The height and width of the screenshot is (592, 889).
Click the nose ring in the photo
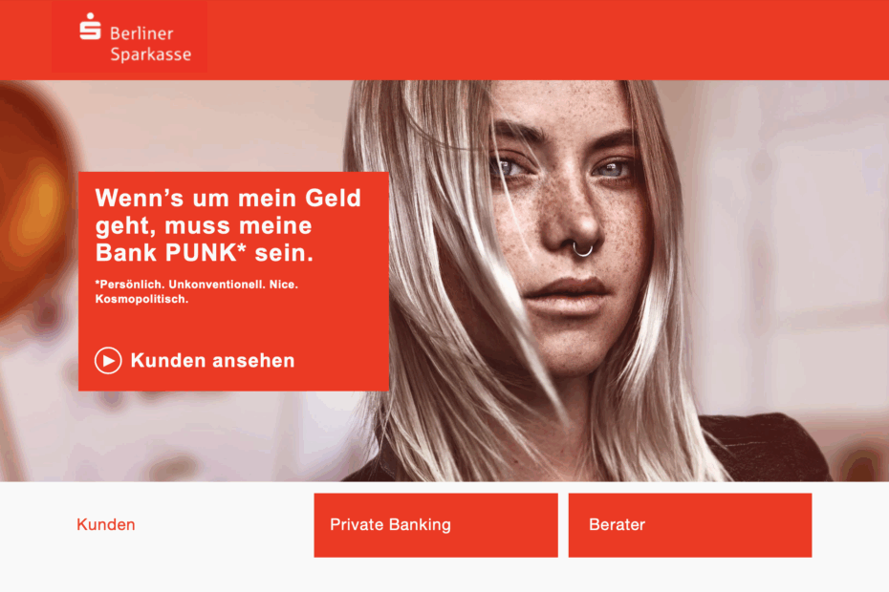583,248
